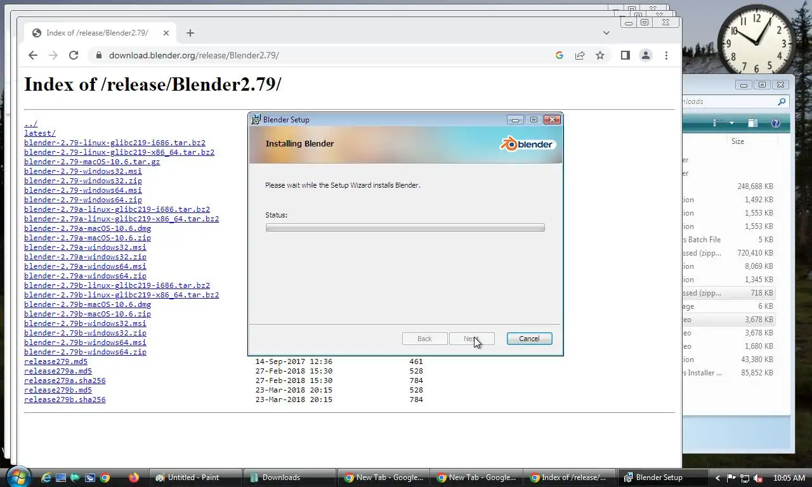View site information lock icon
Screen dimensions: 812x487
[x=98, y=55]
